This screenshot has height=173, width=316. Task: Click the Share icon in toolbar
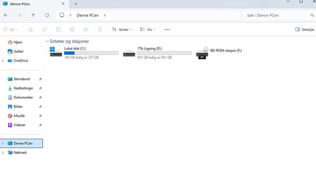[86, 29]
